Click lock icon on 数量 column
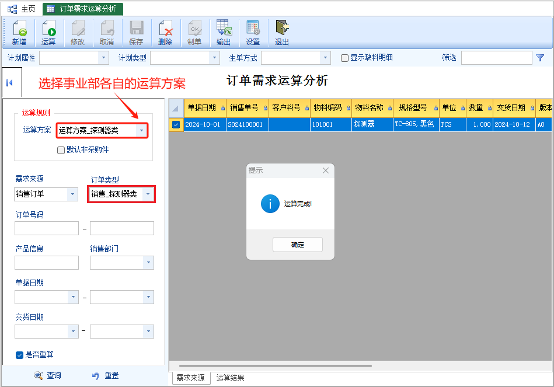This screenshot has width=554, height=387. click(490, 108)
